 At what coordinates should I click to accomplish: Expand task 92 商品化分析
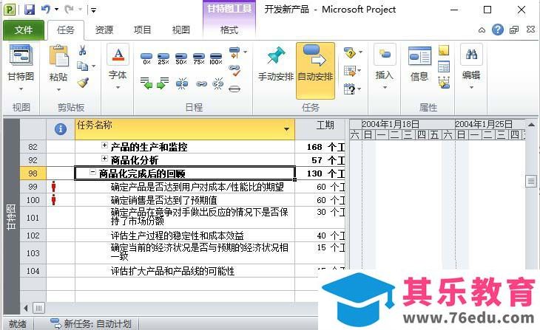point(104,159)
